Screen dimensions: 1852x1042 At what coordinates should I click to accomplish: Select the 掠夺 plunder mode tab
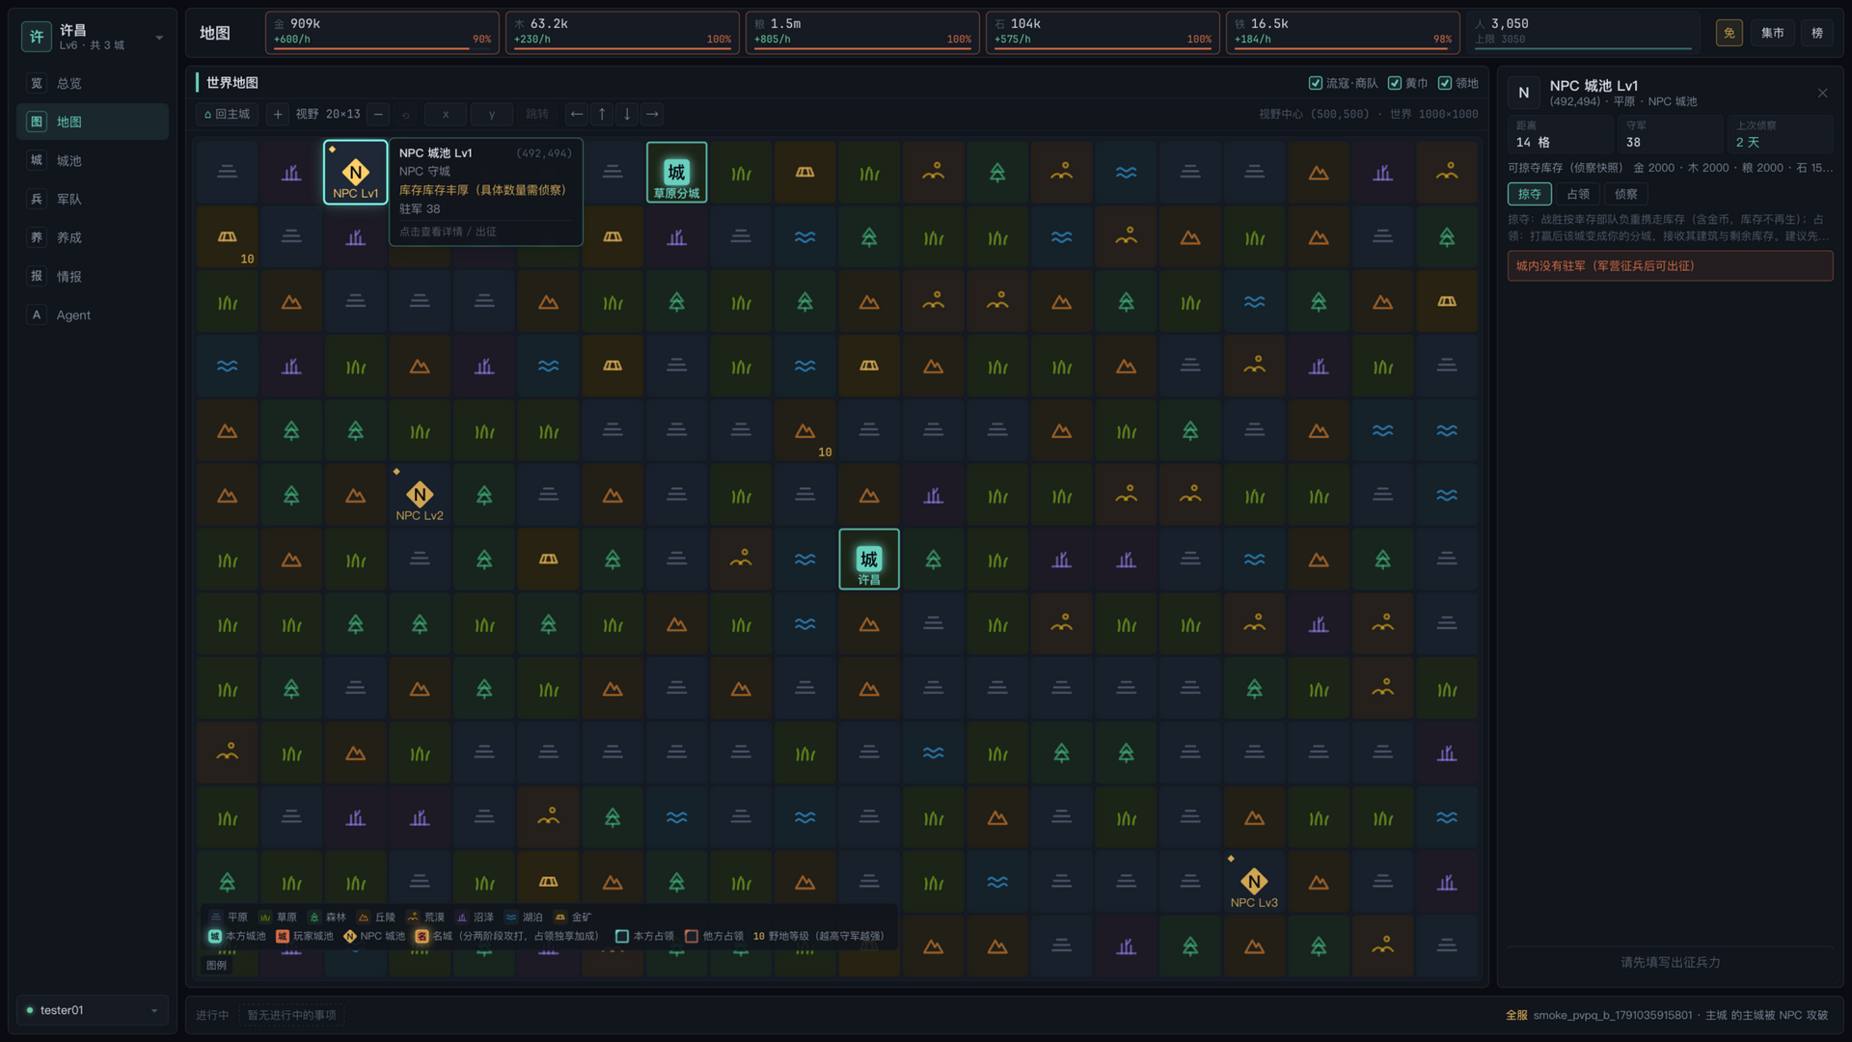pyautogui.click(x=1530, y=194)
